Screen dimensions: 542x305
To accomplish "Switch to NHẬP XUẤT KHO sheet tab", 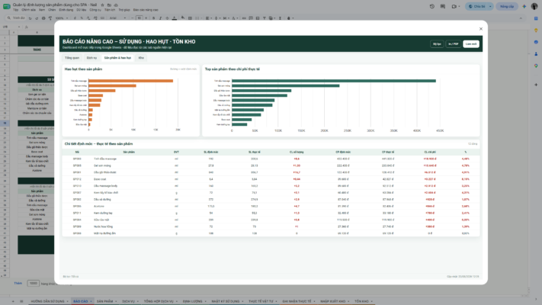I will point(332,301).
